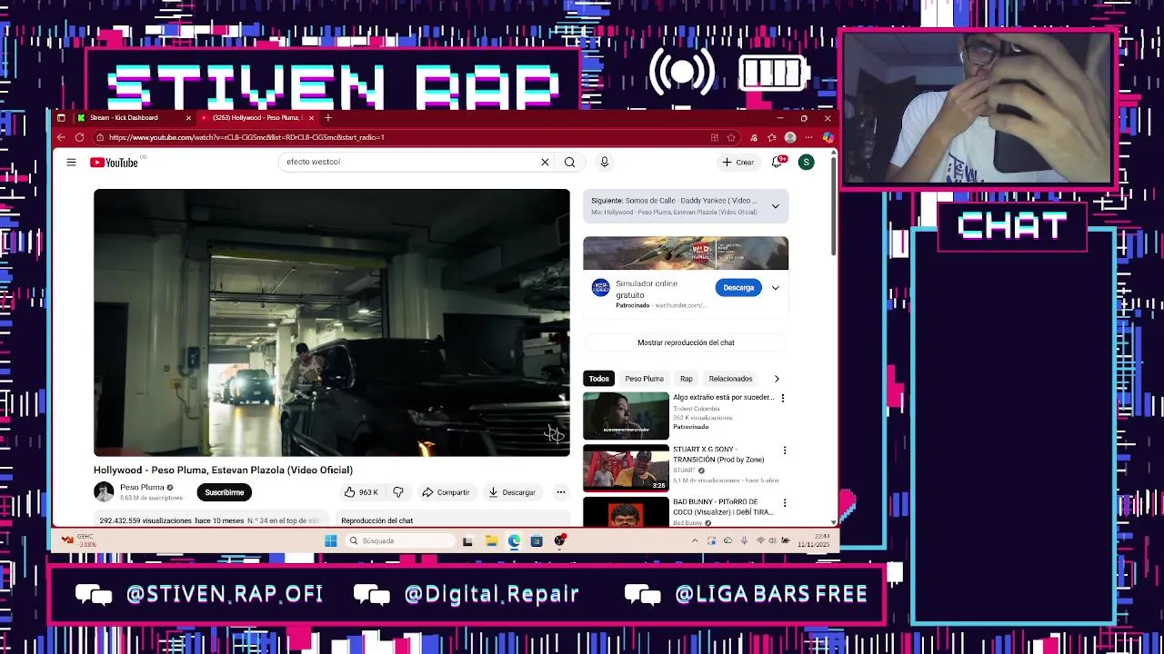Open the browser profile icon
This screenshot has height=654, width=1164.
tap(790, 137)
